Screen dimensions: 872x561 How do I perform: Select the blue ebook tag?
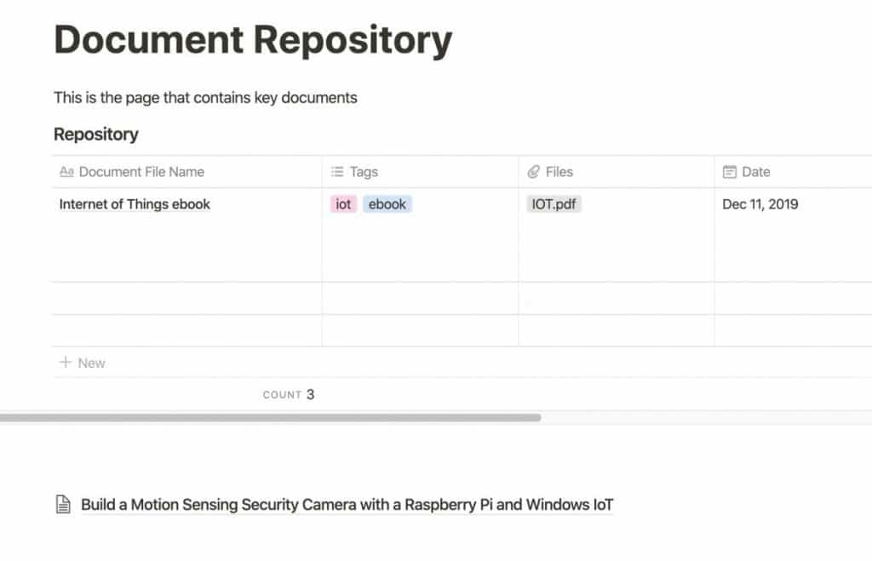(387, 204)
